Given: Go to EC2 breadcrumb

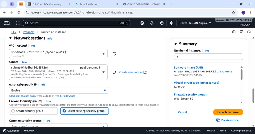Looking at the screenshot, I should (x=14, y=32).
